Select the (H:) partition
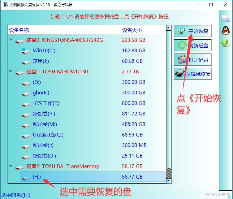The image size is (233, 199). 93,176
